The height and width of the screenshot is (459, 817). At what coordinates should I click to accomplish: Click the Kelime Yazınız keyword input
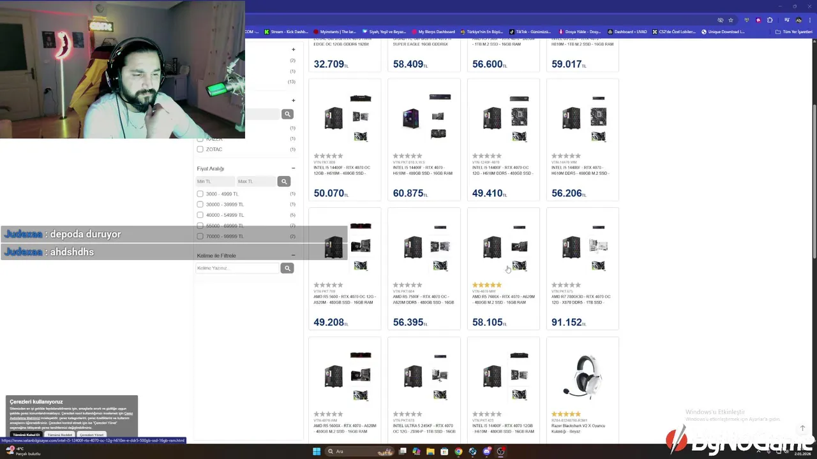237,268
